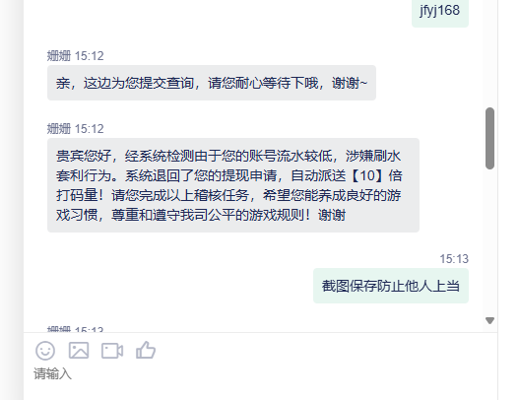
Task: Click the 15:13 timestamp above sent message
Action: pos(454,259)
